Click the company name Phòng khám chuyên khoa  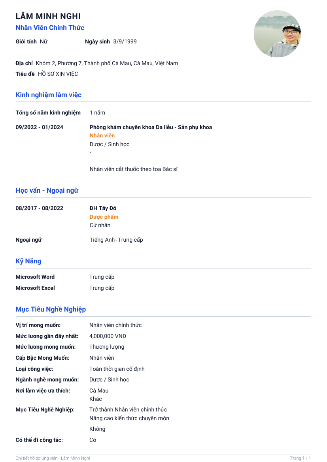click(151, 127)
